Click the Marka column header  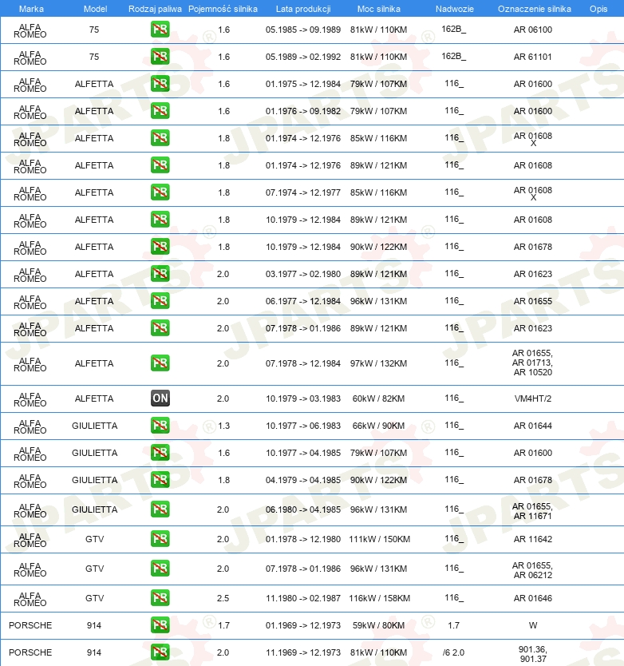(31, 9)
